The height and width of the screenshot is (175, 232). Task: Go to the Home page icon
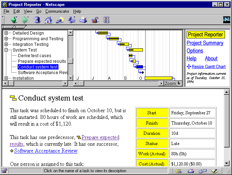click(x=48, y=20)
